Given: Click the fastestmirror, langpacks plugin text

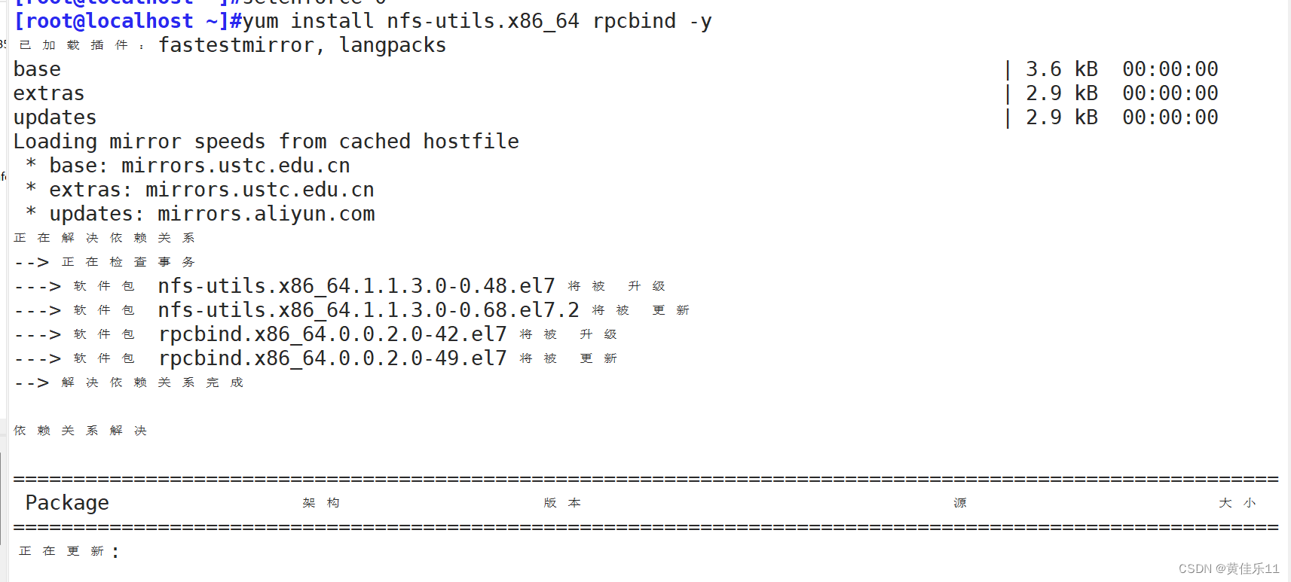Looking at the screenshot, I should tap(301, 45).
